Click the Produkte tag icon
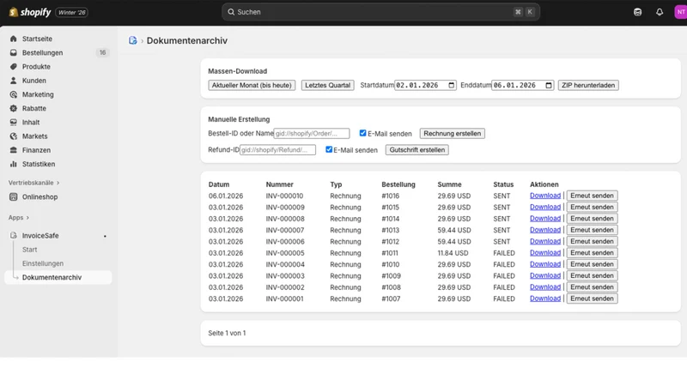Image resolution: width=687 pixels, height=386 pixels. 14,67
